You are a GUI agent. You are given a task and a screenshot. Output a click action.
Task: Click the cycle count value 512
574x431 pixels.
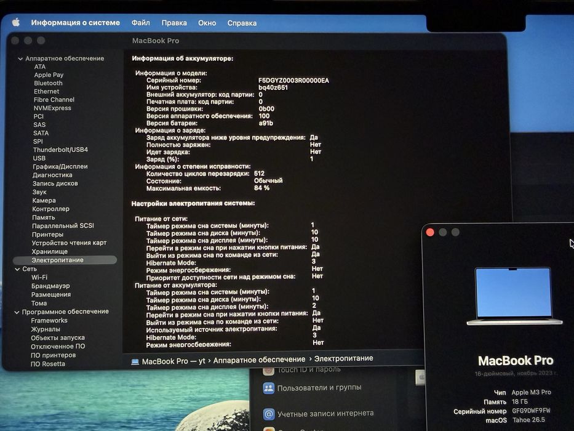tap(259, 174)
